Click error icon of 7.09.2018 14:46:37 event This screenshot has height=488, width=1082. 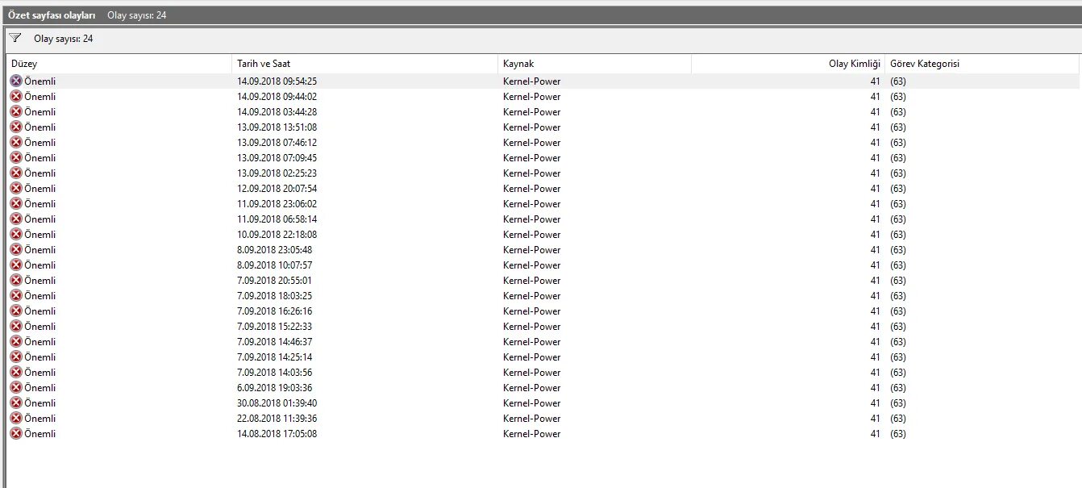click(x=16, y=341)
